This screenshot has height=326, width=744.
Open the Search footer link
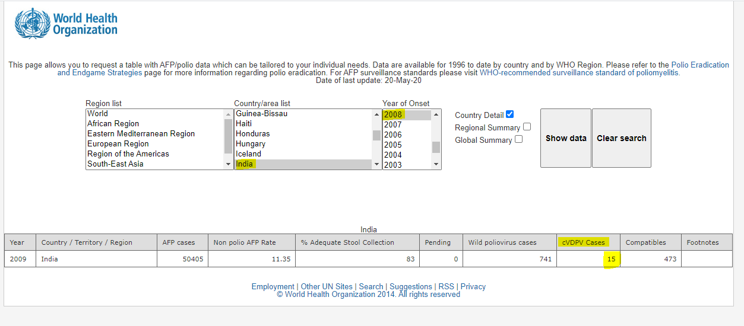tap(371, 286)
